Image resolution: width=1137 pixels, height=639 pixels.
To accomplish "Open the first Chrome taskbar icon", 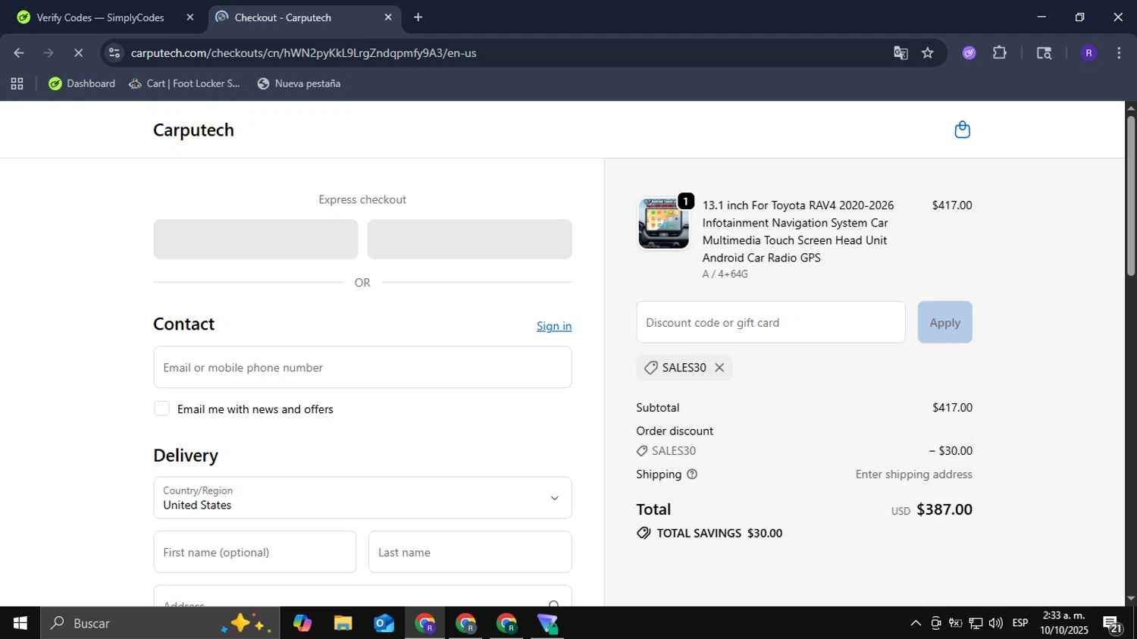I will 424,623.
